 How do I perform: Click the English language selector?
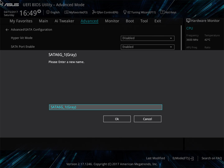click(x=53, y=12)
